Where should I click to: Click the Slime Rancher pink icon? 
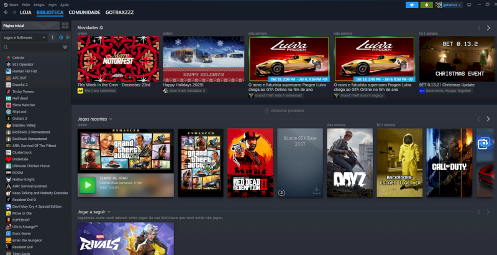pos(8,105)
